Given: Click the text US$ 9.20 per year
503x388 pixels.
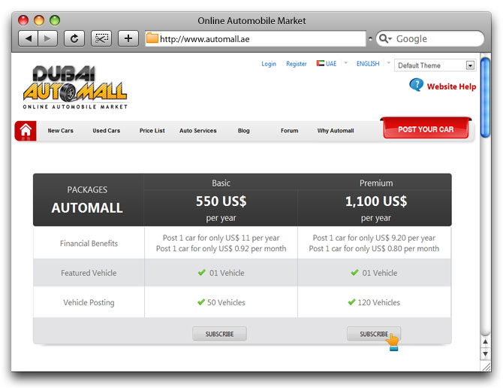Looking at the screenshot, I should 405,238.
